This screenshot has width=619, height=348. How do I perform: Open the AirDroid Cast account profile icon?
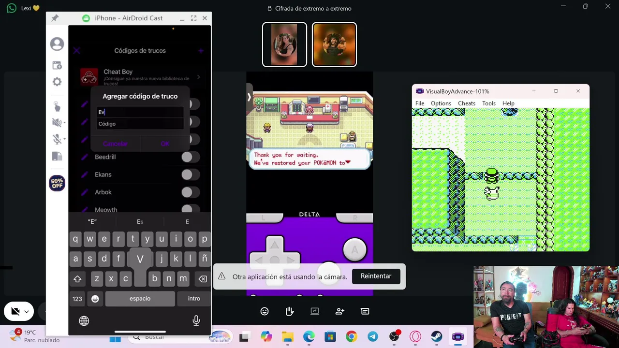tap(57, 44)
